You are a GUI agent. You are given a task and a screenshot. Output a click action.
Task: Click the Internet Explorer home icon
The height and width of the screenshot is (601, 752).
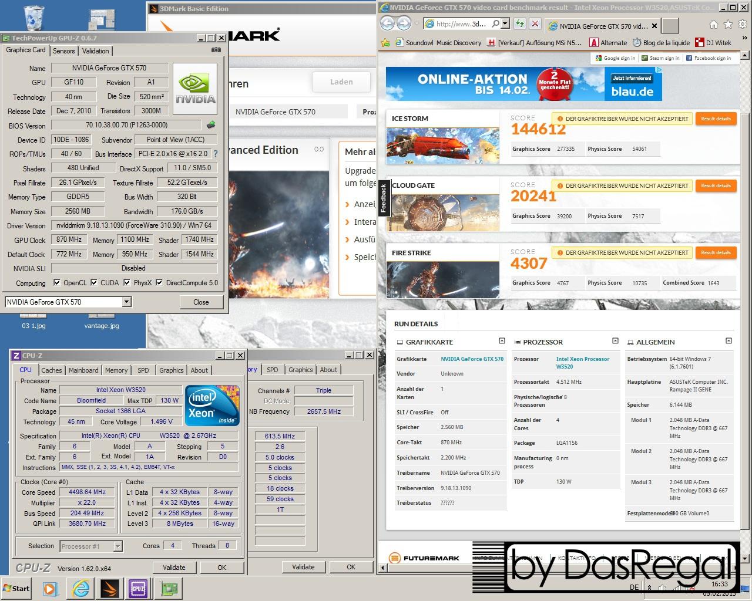[x=713, y=25]
